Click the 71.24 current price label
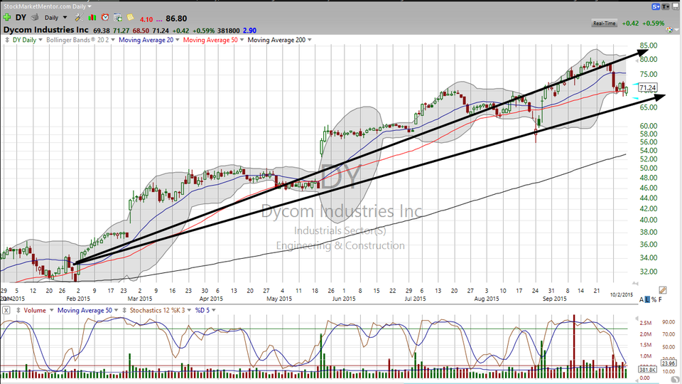The height and width of the screenshot is (384, 682). pyautogui.click(x=647, y=87)
